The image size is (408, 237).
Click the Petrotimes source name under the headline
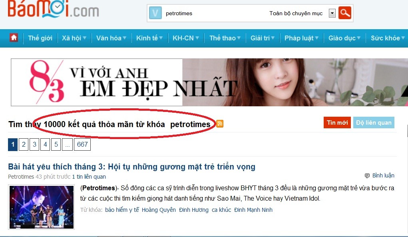click(x=21, y=177)
